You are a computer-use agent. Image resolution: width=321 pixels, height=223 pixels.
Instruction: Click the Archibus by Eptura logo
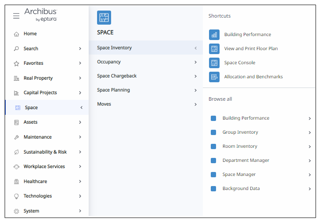click(x=40, y=15)
